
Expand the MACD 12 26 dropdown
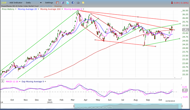coord(20,82)
